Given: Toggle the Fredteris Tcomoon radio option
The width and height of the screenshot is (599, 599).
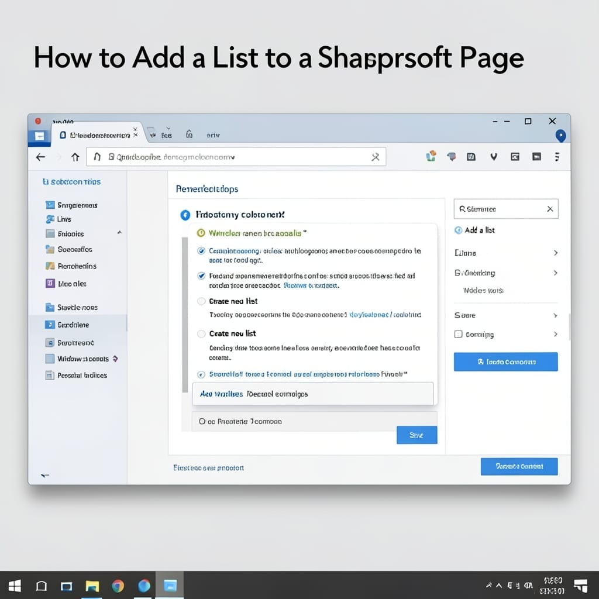Looking at the screenshot, I should 202,421.
